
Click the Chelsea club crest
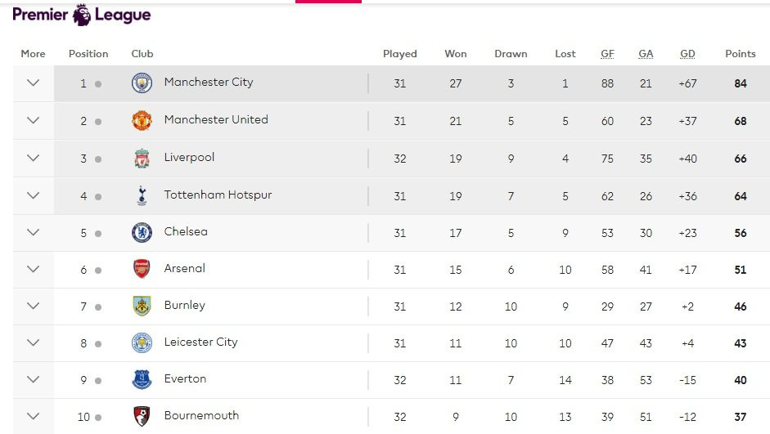(142, 233)
